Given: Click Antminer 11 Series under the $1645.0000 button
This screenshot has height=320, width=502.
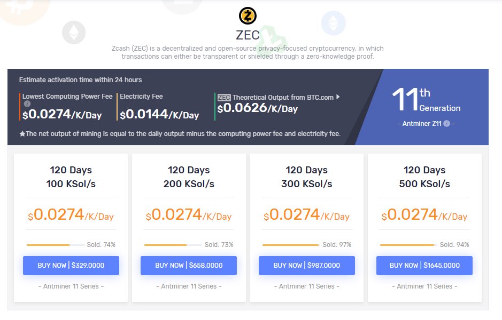Looking at the screenshot, I should click(424, 286).
